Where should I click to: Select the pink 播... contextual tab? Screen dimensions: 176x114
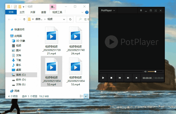[53, 7]
